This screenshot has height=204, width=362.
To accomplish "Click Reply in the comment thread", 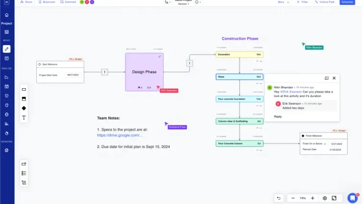I will (x=278, y=117).
